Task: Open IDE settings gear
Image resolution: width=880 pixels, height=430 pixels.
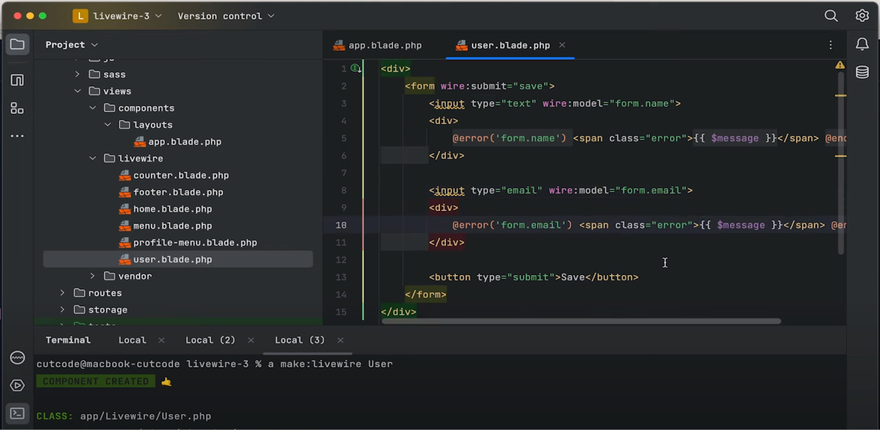Action: point(862,16)
